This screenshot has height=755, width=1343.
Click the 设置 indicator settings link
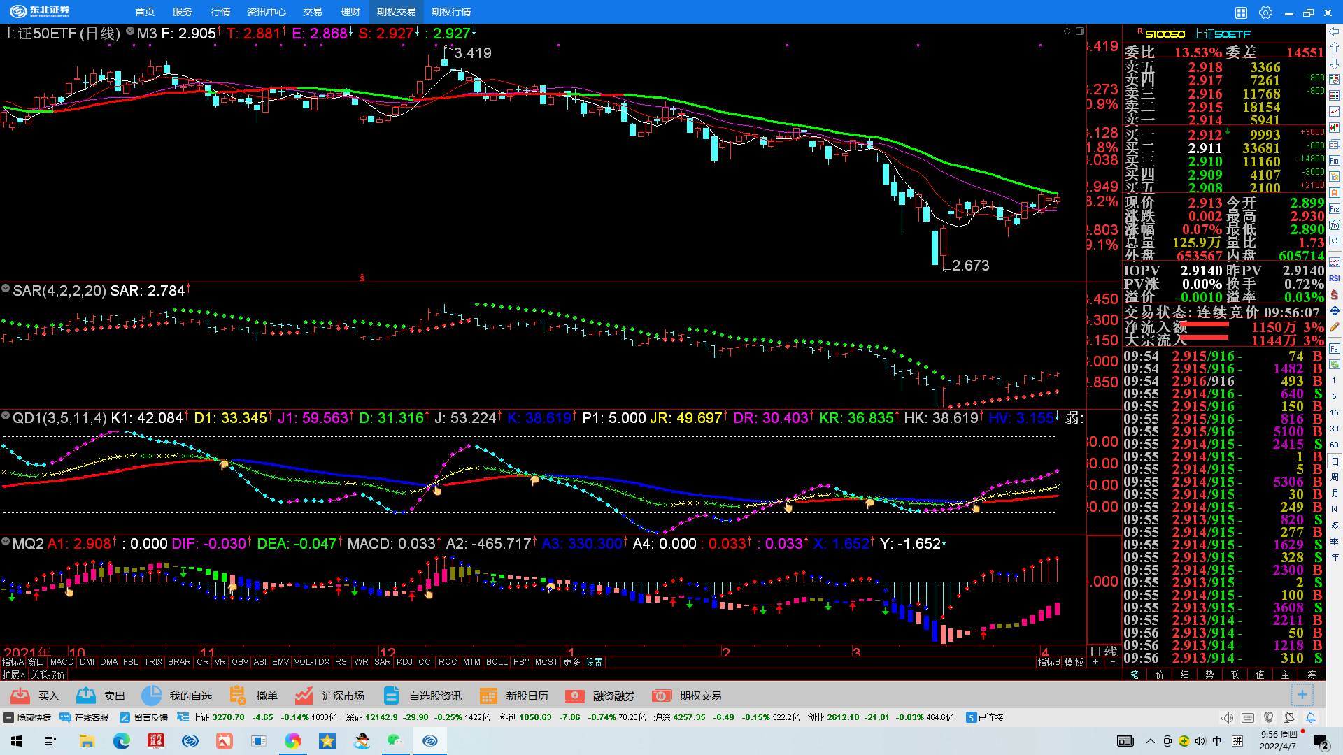[594, 662]
